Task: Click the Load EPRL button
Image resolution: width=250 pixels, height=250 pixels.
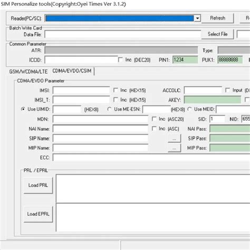Action: coord(38,214)
